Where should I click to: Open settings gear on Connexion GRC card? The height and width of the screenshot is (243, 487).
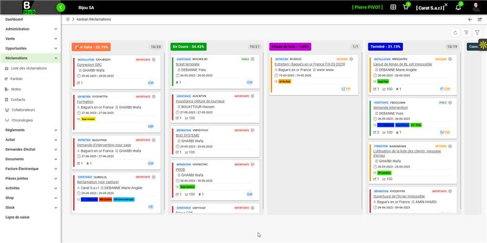click(x=154, y=59)
